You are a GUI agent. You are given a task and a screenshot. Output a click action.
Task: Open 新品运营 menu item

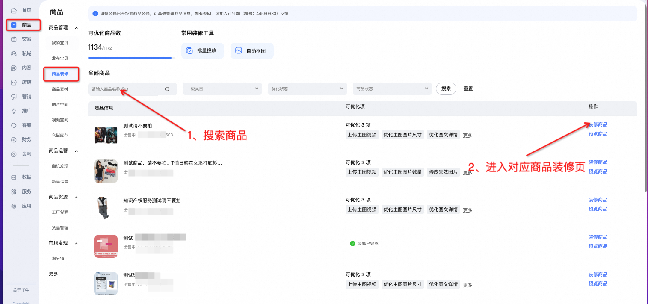point(60,182)
